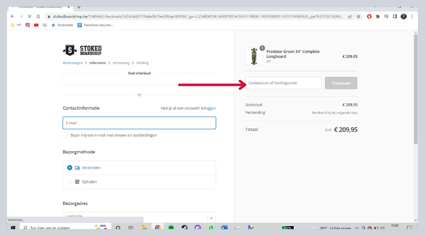Go to Winkelwagen breadcrumb
Screen dimensions: 426x236
(x=74, y=63)
